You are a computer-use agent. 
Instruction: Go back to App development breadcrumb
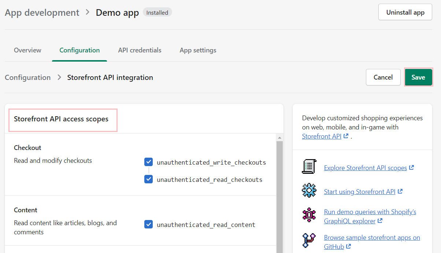pos(42,12)
